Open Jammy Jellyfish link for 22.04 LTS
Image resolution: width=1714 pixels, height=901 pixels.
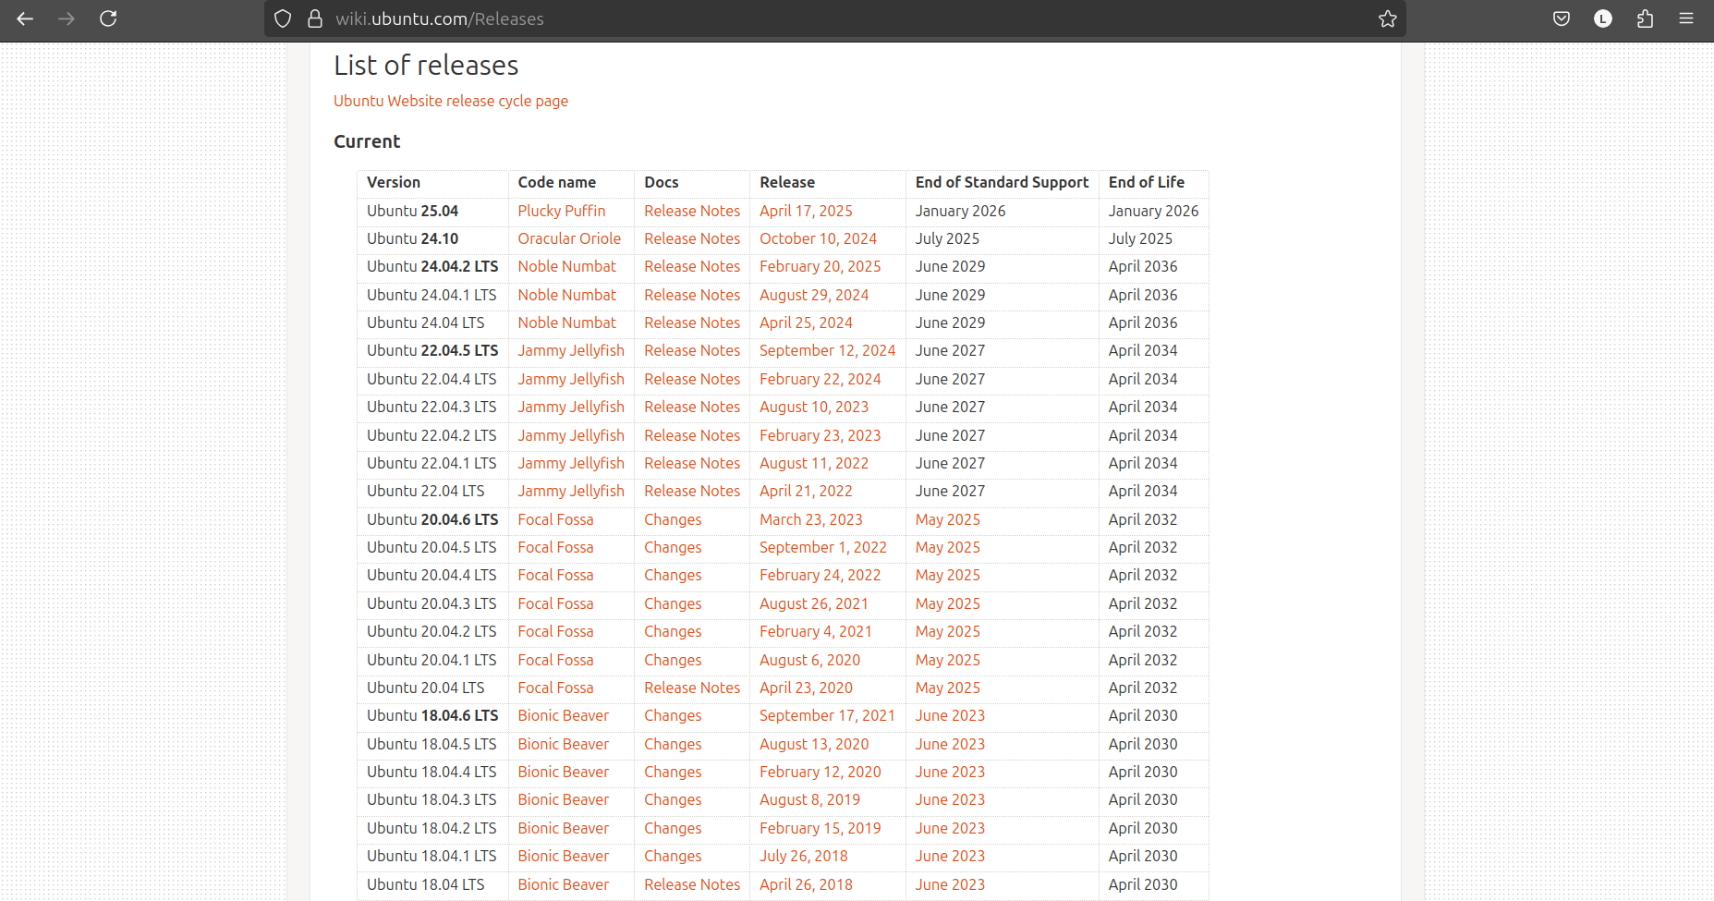click(571, 491)
